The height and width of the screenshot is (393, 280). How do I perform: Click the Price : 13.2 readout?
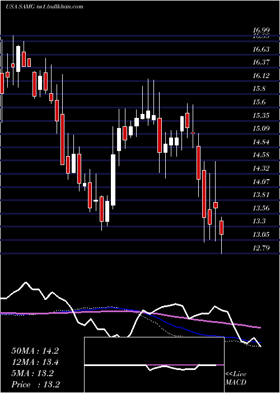pos(35,385)
